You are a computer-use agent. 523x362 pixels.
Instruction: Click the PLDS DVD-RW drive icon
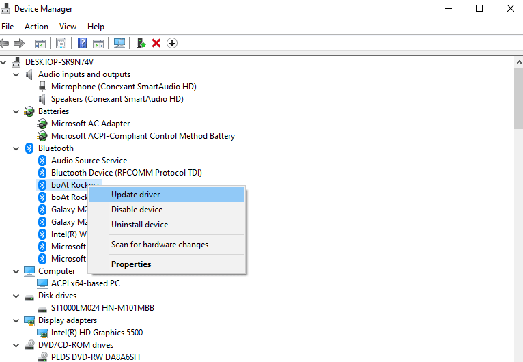click(42, 357)
